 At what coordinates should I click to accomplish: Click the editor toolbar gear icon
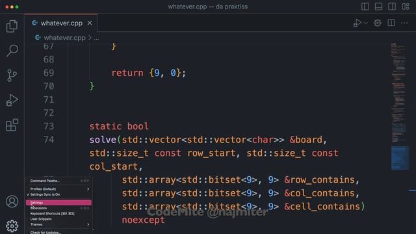coord(378,23)
